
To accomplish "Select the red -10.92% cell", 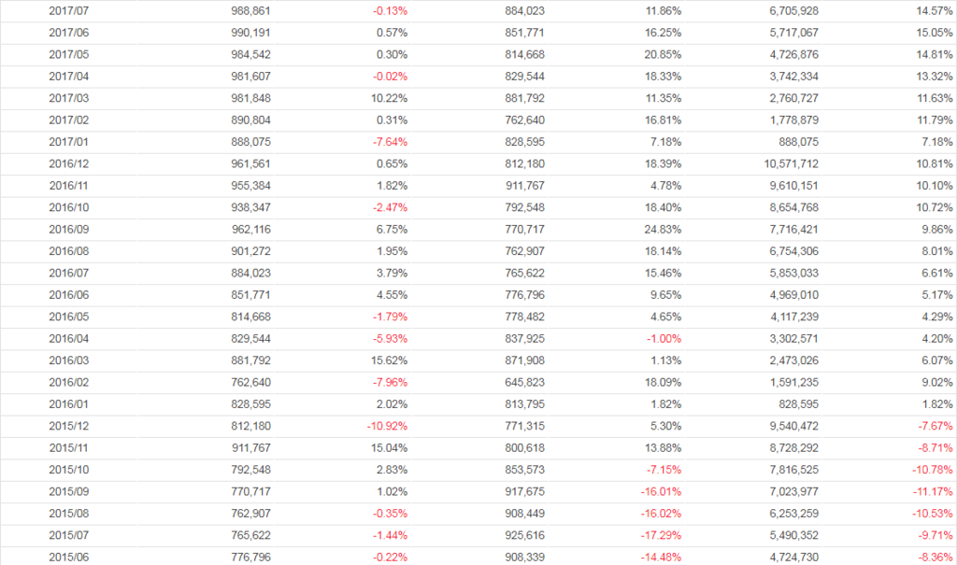I will (386, 426).
